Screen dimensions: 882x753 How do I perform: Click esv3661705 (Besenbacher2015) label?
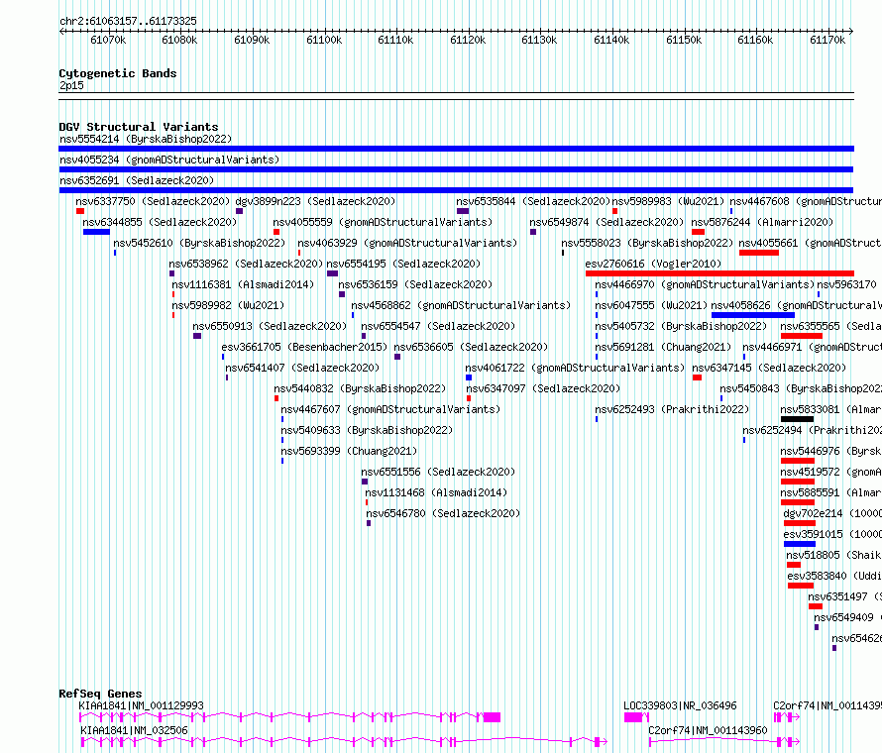[x=304, y=347]
